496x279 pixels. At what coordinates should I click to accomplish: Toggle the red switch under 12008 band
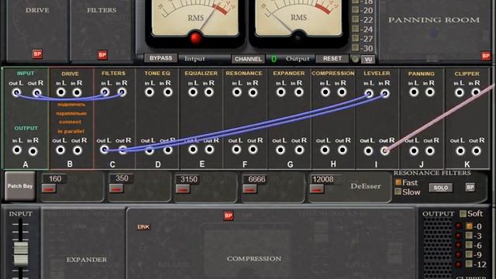(317, 189)
